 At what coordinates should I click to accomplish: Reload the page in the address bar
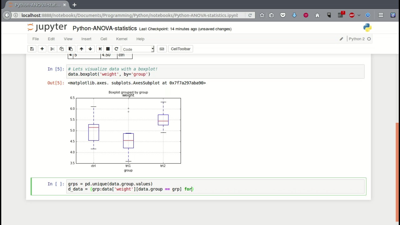click(250, 15)
